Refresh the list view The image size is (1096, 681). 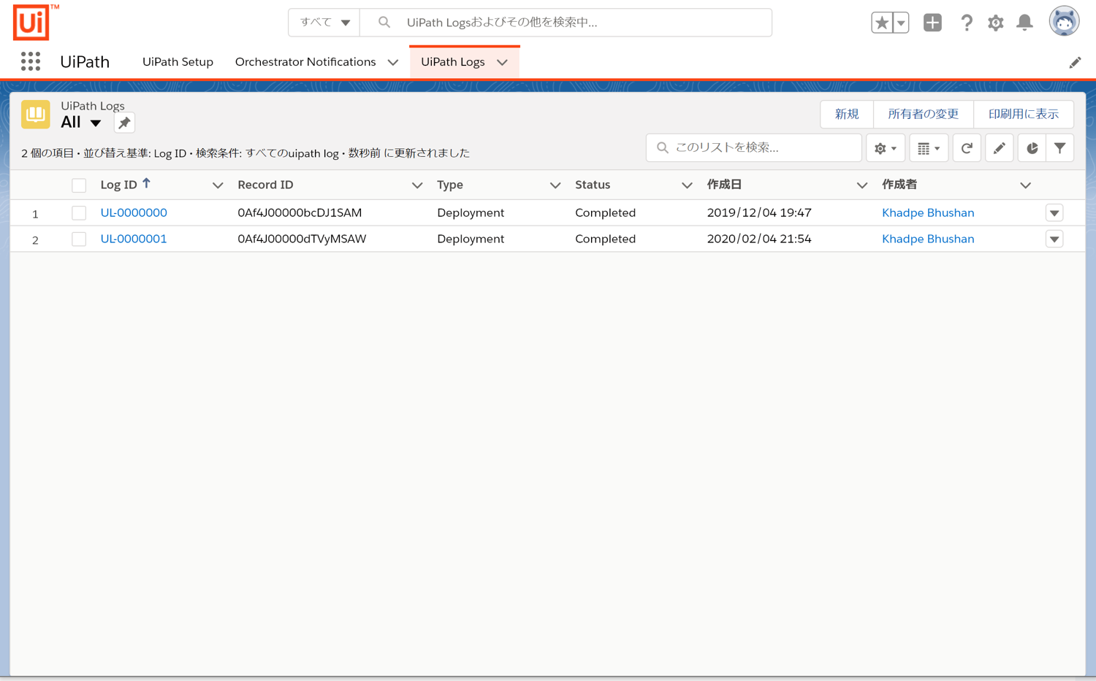point(967,148)
